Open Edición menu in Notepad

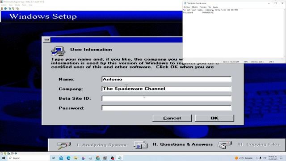click(195, 7)
